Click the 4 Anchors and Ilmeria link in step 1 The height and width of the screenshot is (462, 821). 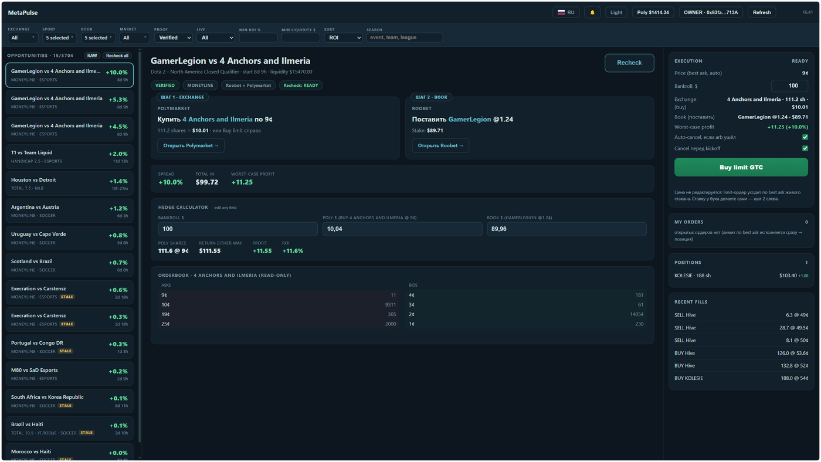click(218, 119)
